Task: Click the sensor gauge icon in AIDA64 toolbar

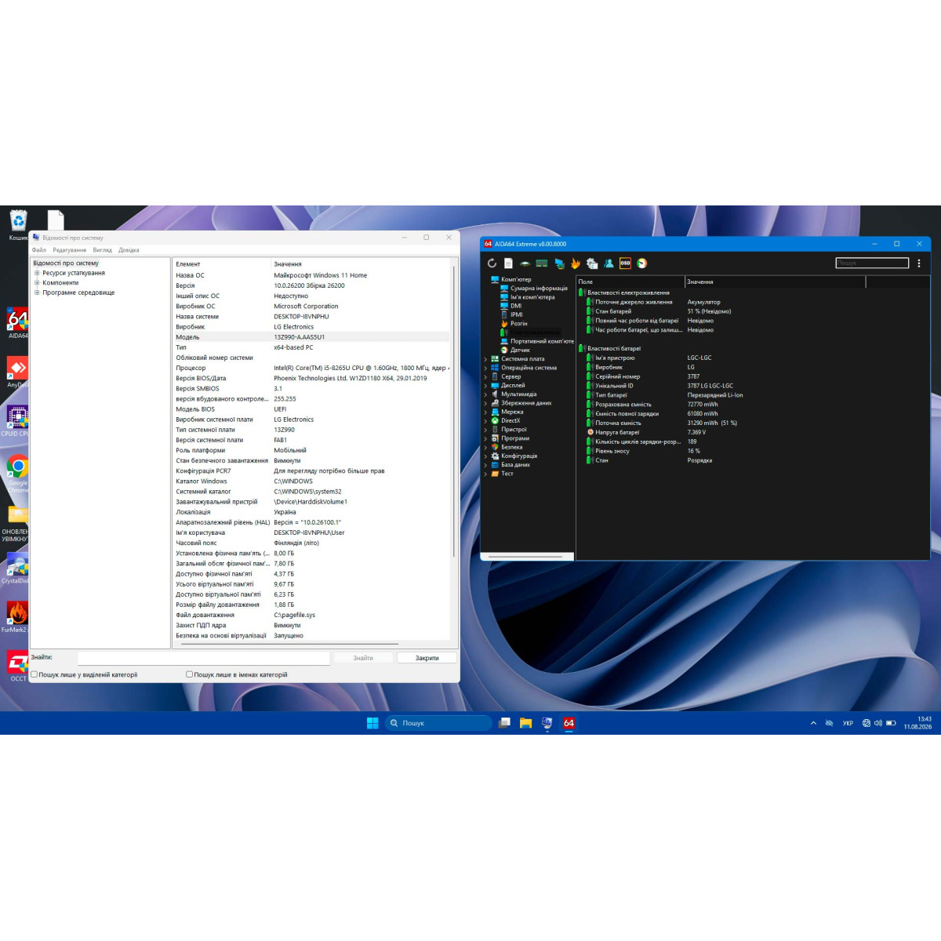Action: click(x=641, y=263)
